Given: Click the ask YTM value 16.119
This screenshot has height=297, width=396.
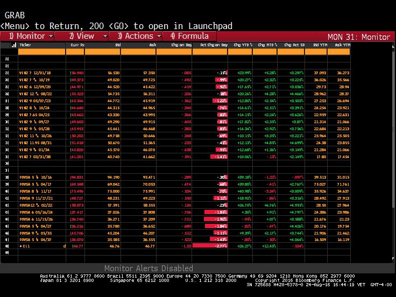Looking at the screenshot, I should [343, 239].
